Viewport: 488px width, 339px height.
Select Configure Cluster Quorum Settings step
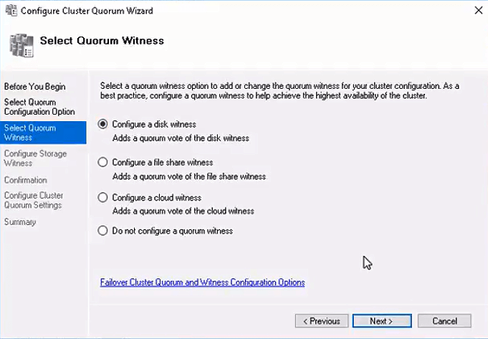pyautogui.click(x=34, y=200)
